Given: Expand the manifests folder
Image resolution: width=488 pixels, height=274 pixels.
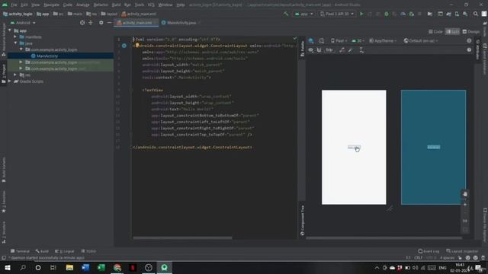Looking at the screenshot, I should [15, 37].
